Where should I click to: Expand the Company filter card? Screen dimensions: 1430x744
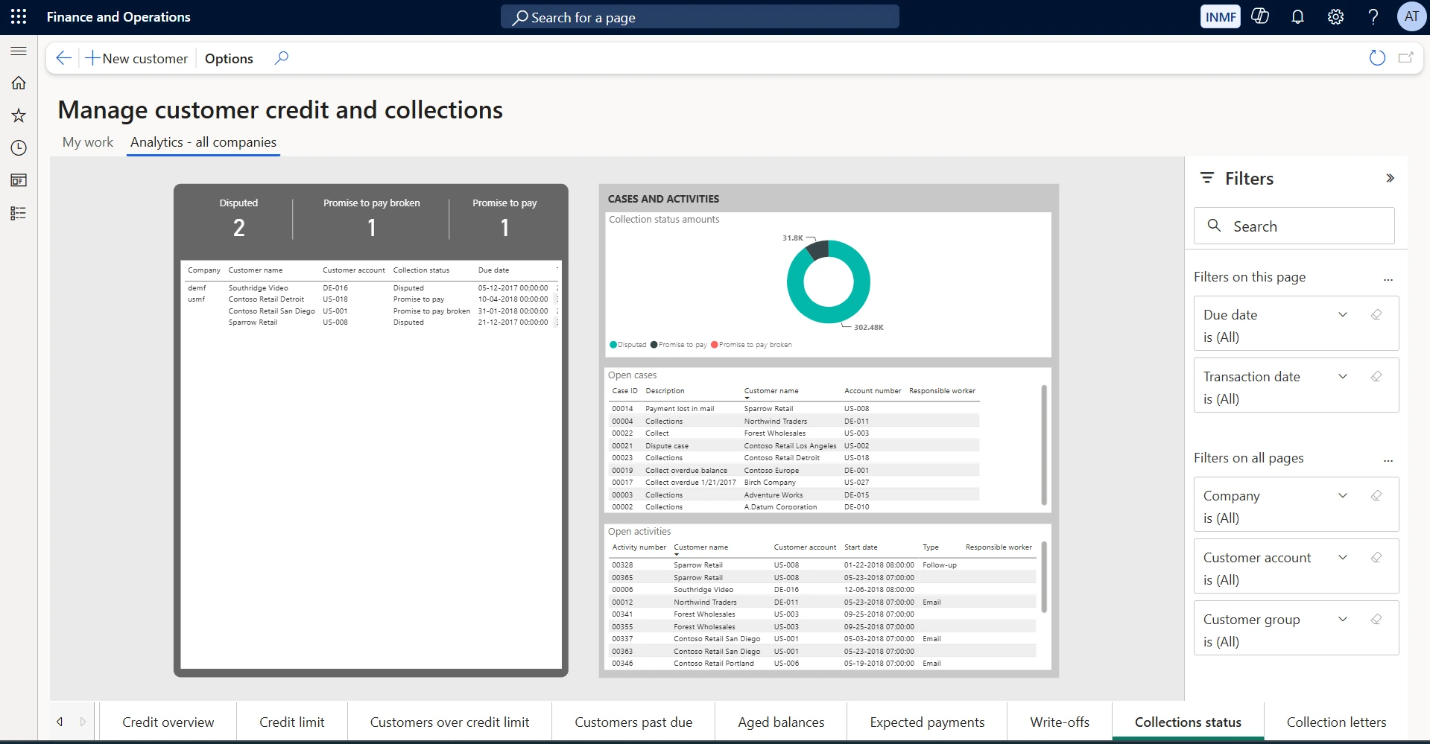tap(1343, 495)
